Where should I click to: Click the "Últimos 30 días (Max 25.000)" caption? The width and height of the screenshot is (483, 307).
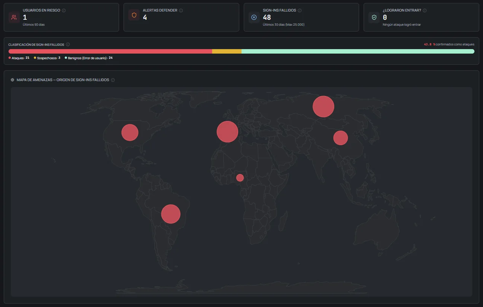284,25
